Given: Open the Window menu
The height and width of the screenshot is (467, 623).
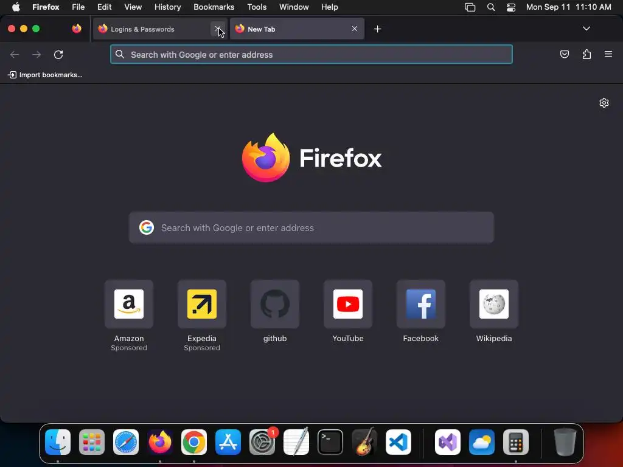Looking at the screenshot, I should pyautogui.click(x=294, y=7).
